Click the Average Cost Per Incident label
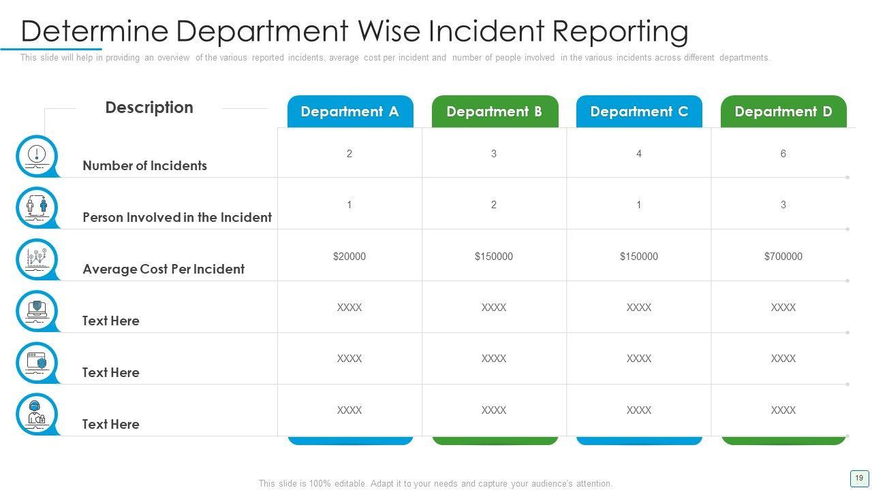 tap(163, 269)
